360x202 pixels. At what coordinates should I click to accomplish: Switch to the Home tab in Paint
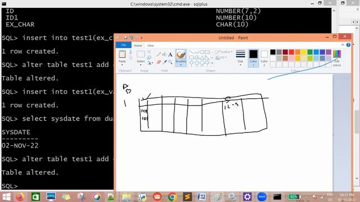pos(138,45)
